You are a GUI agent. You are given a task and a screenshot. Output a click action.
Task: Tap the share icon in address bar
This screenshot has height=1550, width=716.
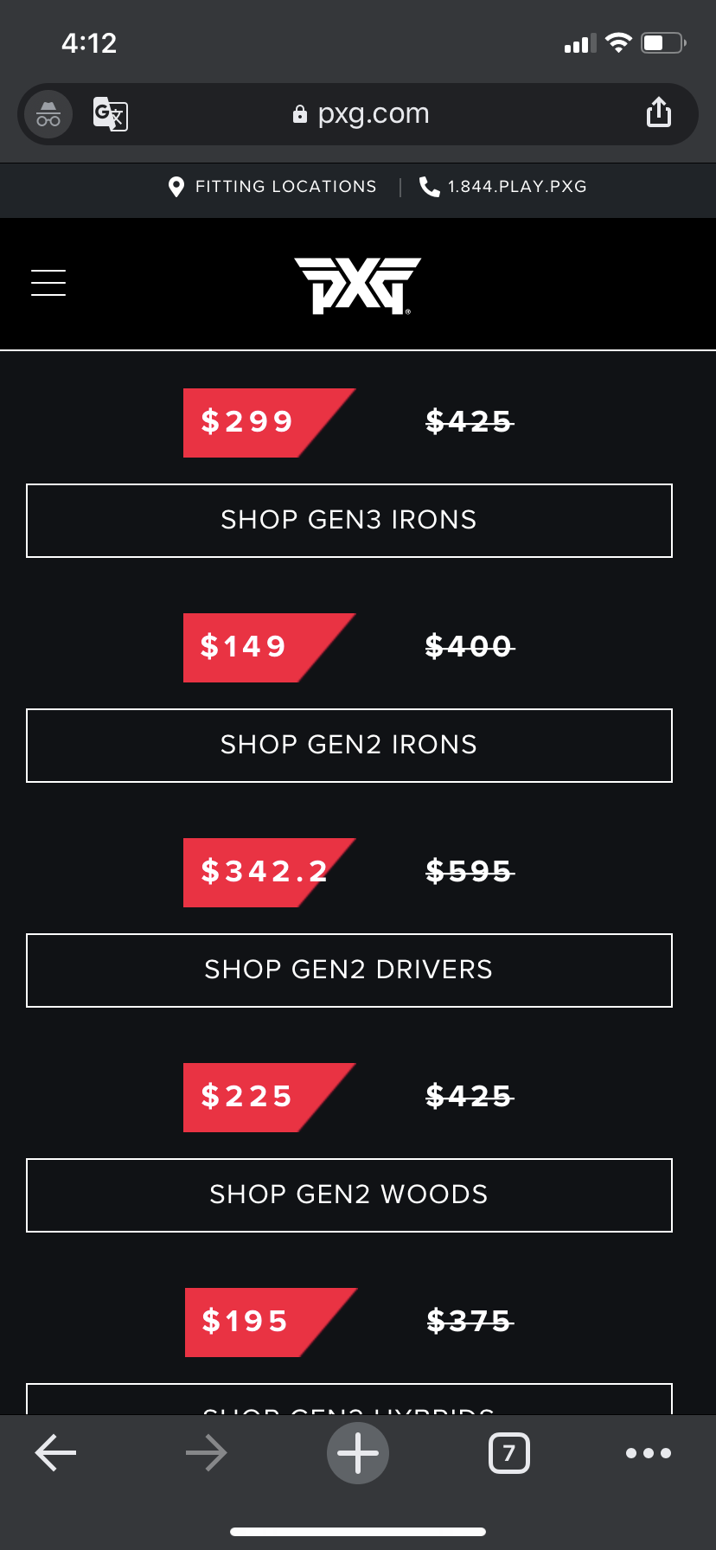[659, 112]
